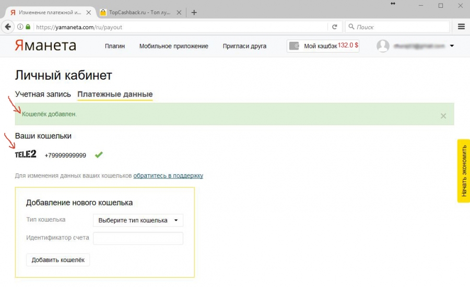Click the Кошелёк добавлен message text
The width and height of the screenshot is (470, 287).
coord(49,114)
